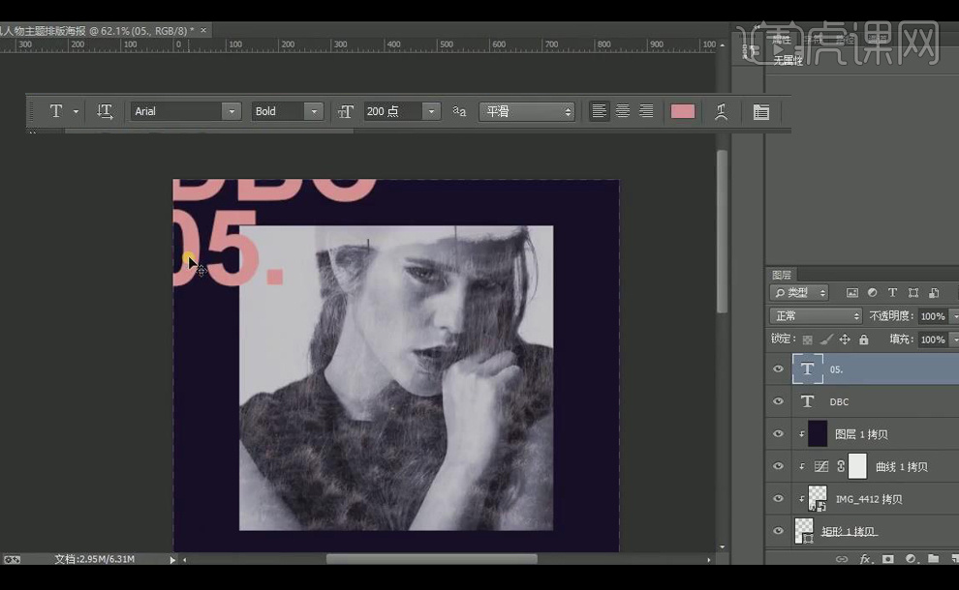This screenshot has width=959, height=590.
Task: Expand the Bold font style dropdown
Action: tap(313, 111)
